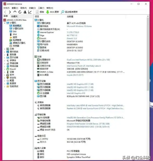Click the 报告 report button

pos(40,12)
